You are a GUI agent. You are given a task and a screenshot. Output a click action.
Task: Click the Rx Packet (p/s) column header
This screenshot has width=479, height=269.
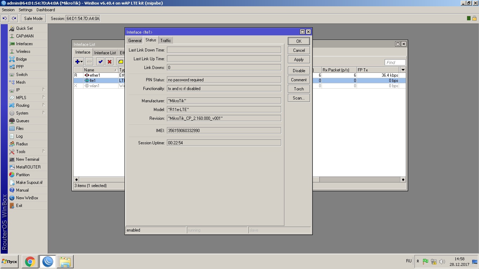(339, 70)
